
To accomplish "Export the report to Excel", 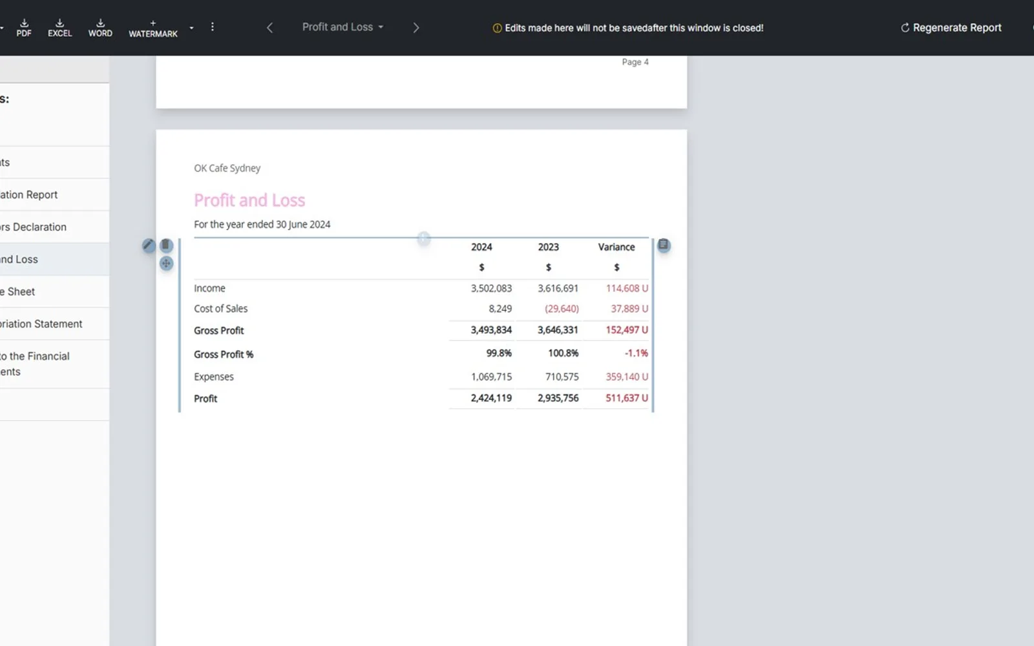I will (59, 28).
